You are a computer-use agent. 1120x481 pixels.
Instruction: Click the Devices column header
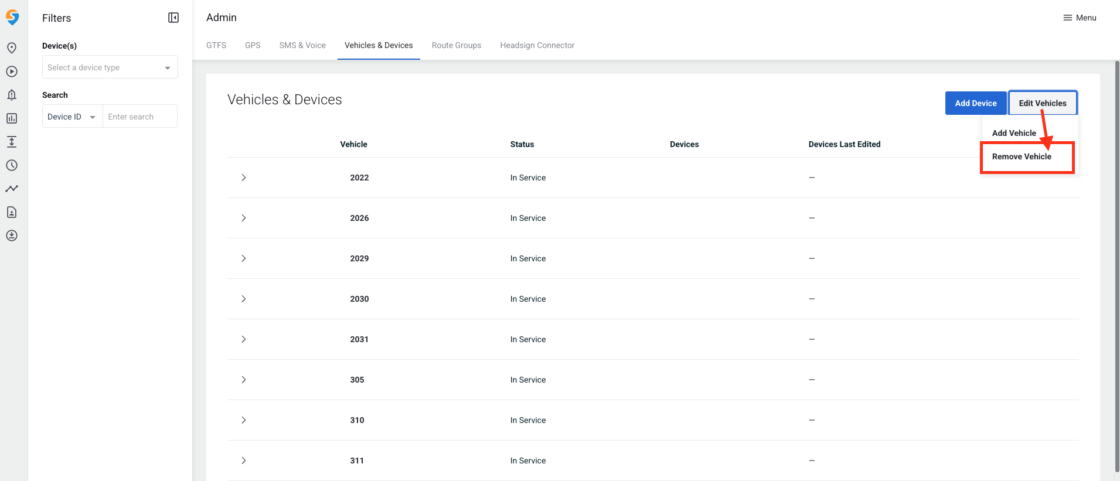[685, 144]
